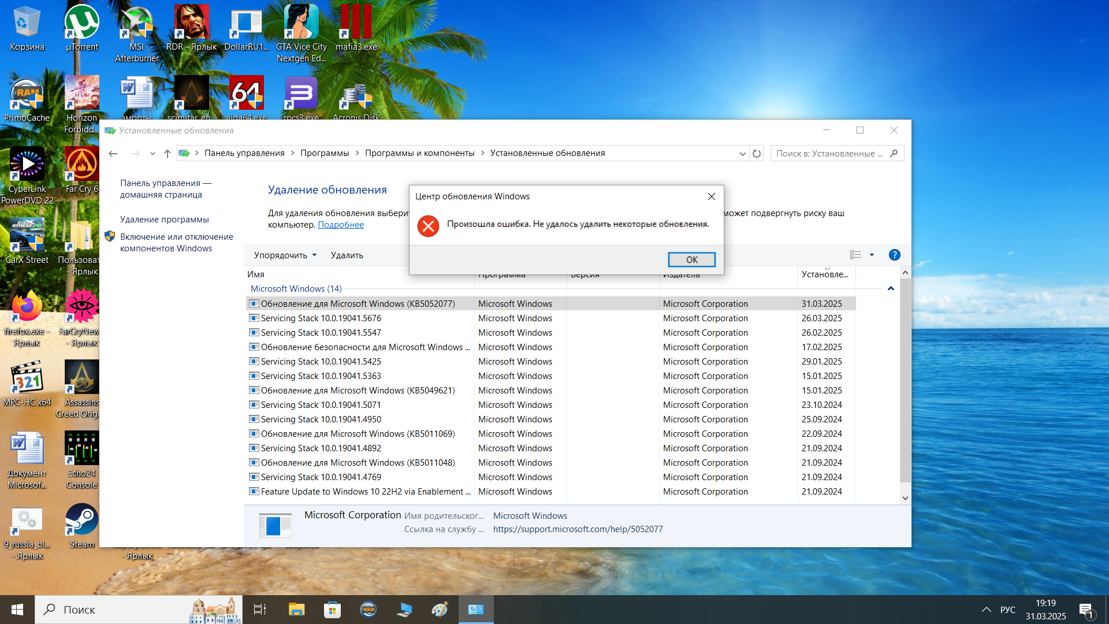Image resolution: width=1109 pixels, height=624 pixels.
Task: Click Programs in the breadcrumb path
Action: click(x=324, y=153)
